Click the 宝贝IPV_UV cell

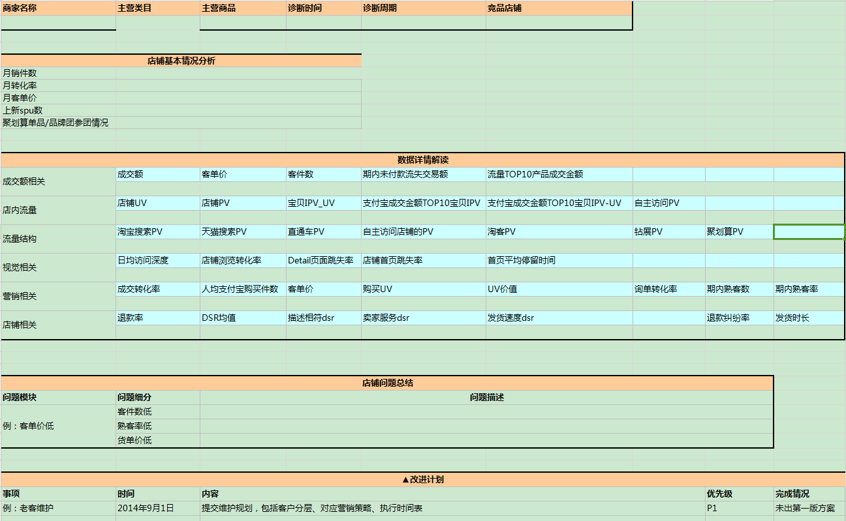pyautogui.click(x=324, y=203)
